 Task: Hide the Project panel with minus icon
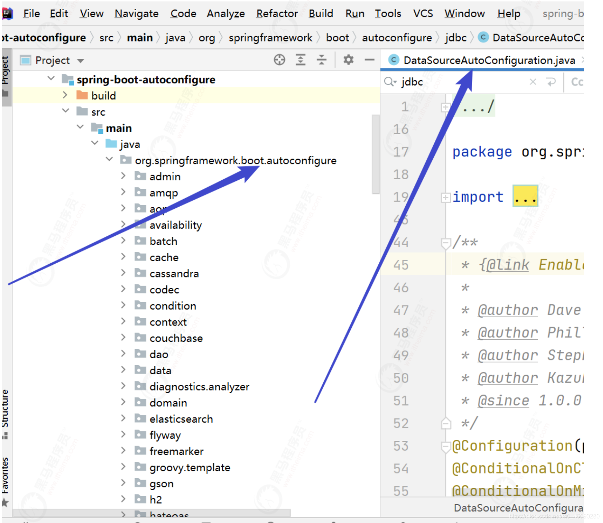point(370,60)
